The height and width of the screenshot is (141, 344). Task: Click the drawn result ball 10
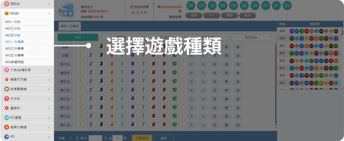pos(212,6)
